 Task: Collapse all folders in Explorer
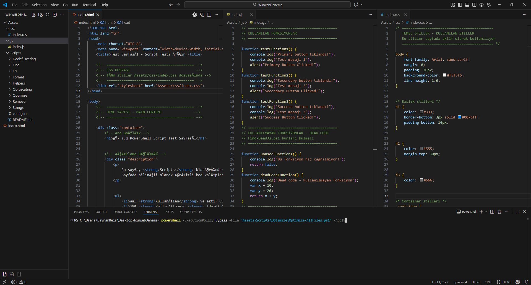pos(55,15)
